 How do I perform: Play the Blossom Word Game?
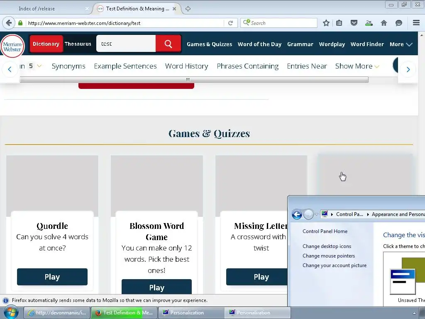156,287
